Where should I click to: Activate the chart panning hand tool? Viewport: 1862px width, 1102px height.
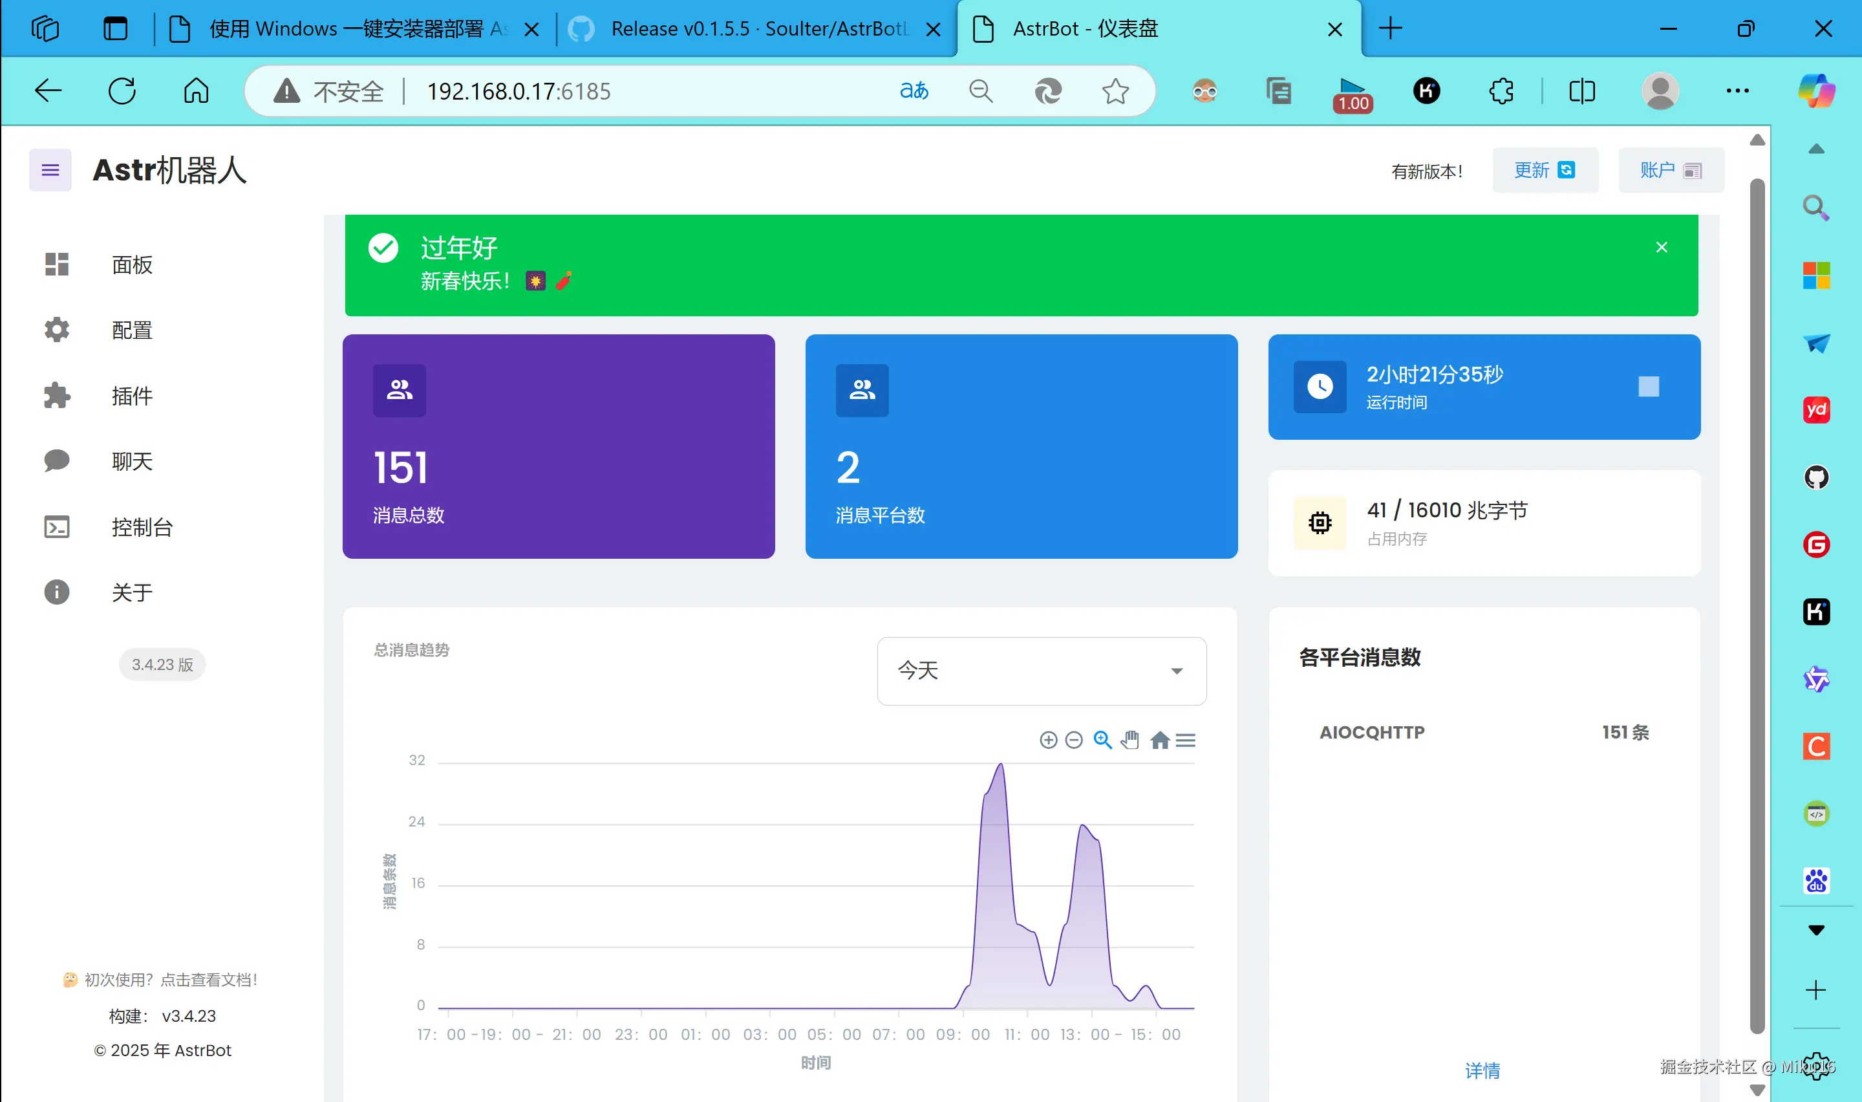1130,740
